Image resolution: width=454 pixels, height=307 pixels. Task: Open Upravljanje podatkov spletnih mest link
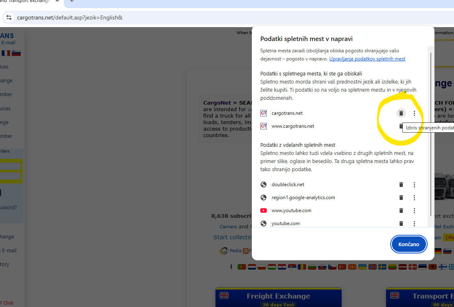pyautogui.click(x=367, y=59)
